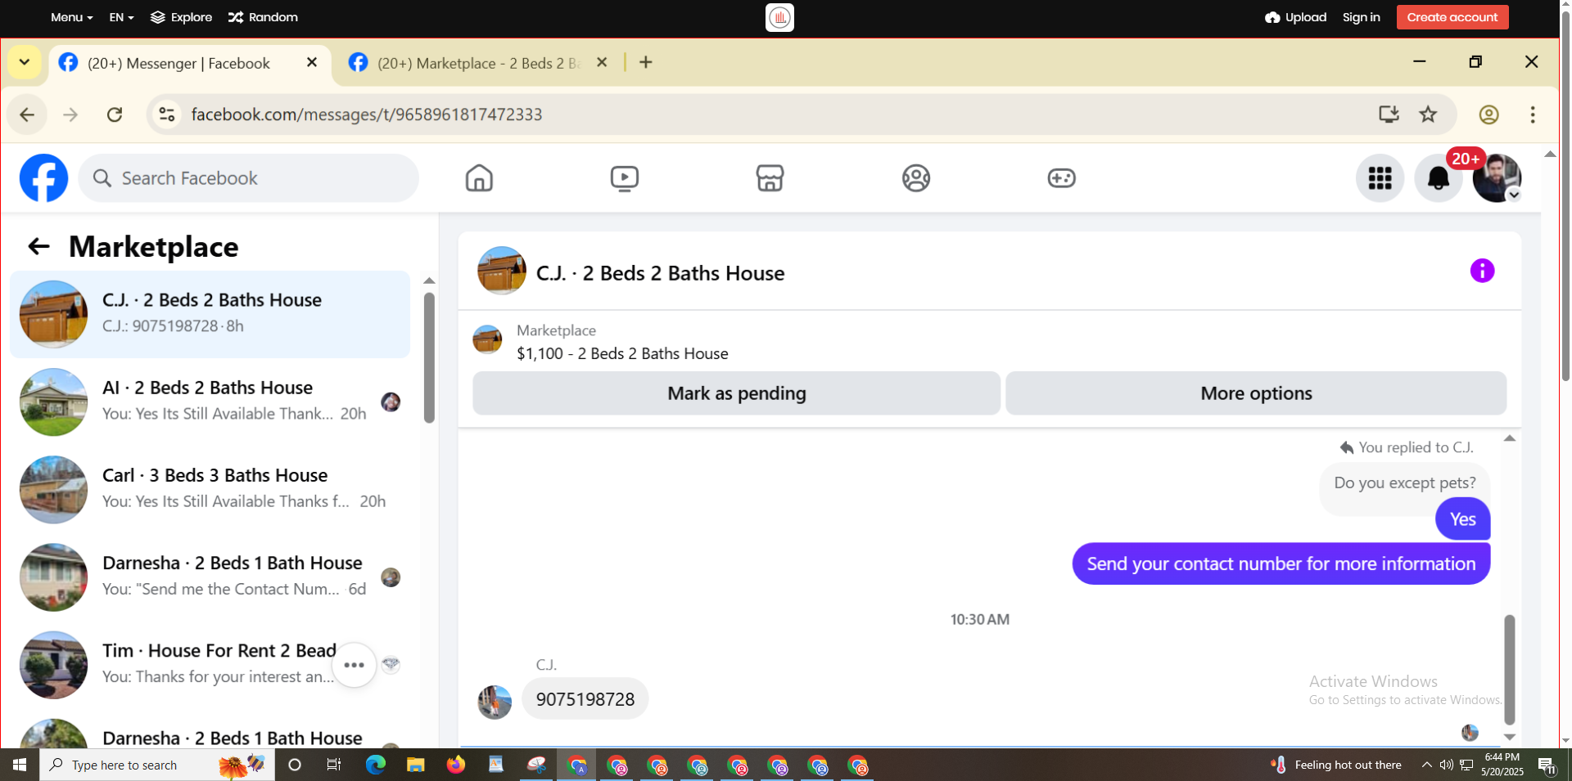Show hidden system tray icons chevron
This screenshot has width=1572, height=781.
1426,765
